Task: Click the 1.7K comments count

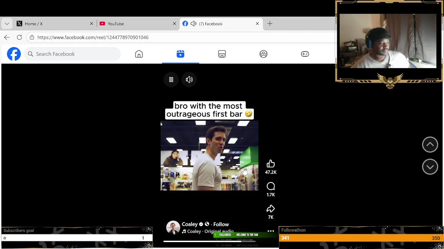Action: pos(271,195)
